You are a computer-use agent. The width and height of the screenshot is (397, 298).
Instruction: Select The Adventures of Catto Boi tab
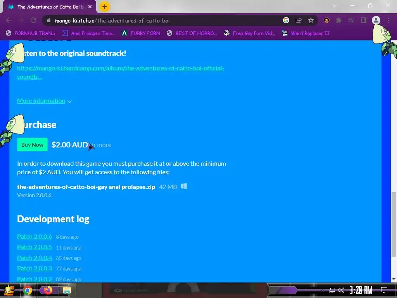pyautogui.click(x=49, y=7)
